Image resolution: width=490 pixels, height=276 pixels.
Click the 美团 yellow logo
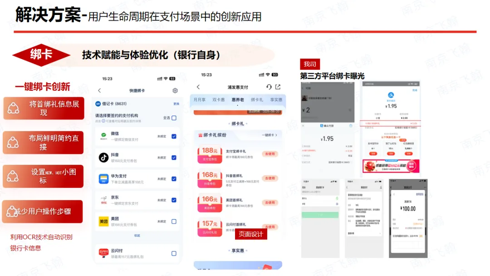point(103,222)
